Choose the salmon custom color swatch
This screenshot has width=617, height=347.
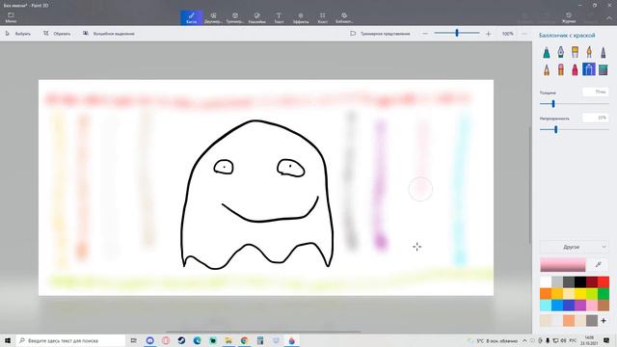point(569,321)
